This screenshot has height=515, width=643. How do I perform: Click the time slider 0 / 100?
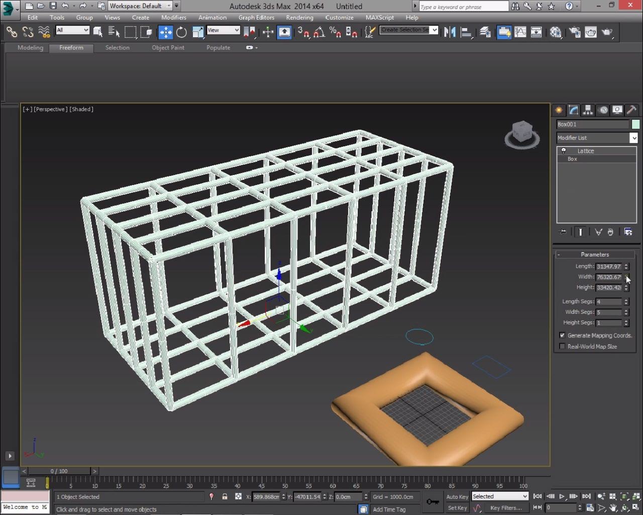click(x=59, y=471)
